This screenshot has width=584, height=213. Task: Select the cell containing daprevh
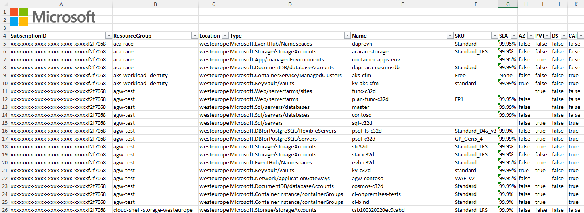[402, 44]
